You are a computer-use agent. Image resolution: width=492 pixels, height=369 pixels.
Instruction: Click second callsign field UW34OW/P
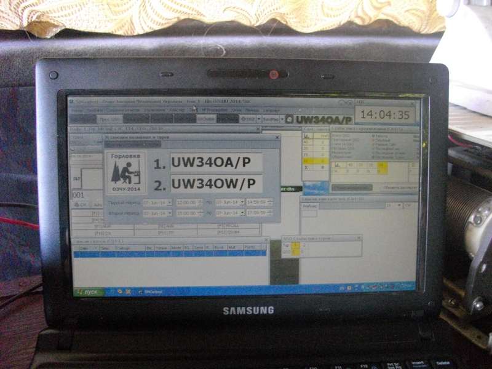(x=216, y=184)
